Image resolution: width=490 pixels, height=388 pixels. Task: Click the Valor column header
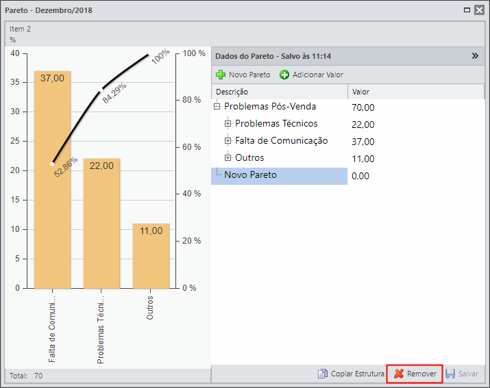[416, 92]
